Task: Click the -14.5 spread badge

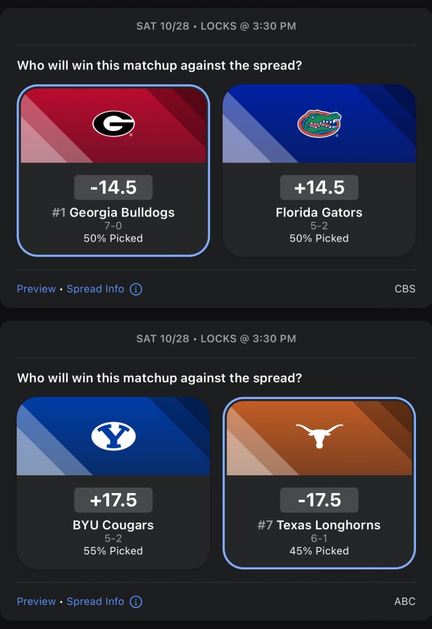Action: [x=114, y=188]
